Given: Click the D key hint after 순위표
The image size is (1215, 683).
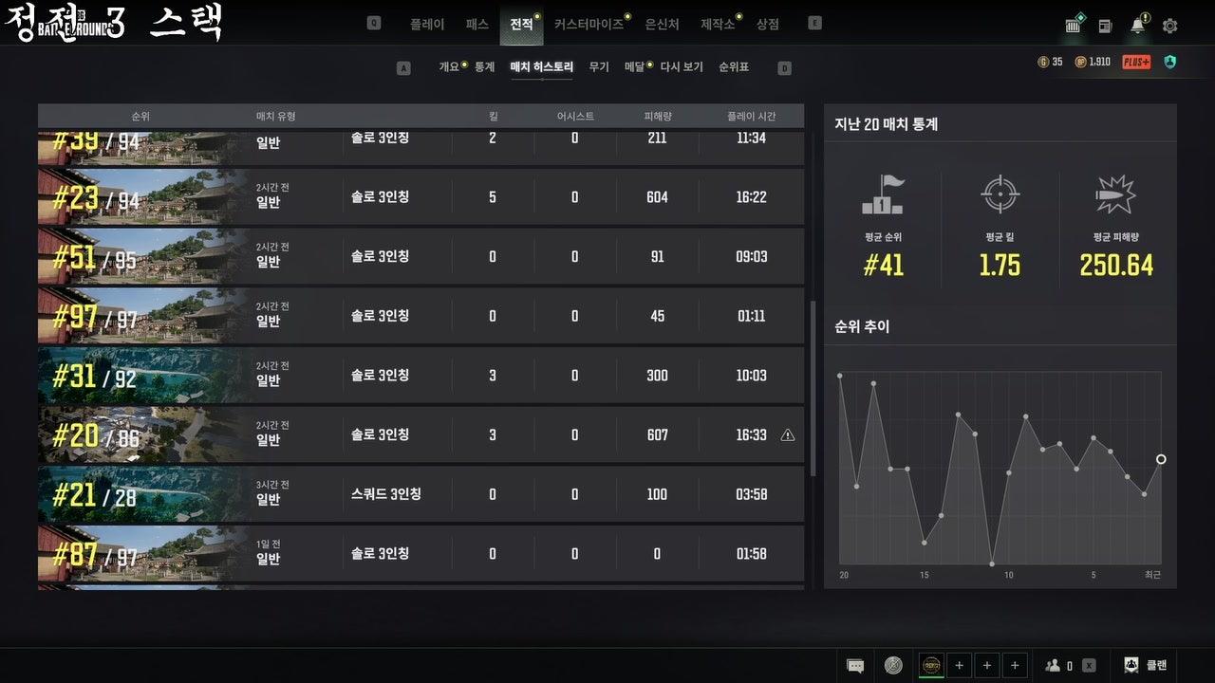Looking at the screenshot, I should (x=784, y=68).
